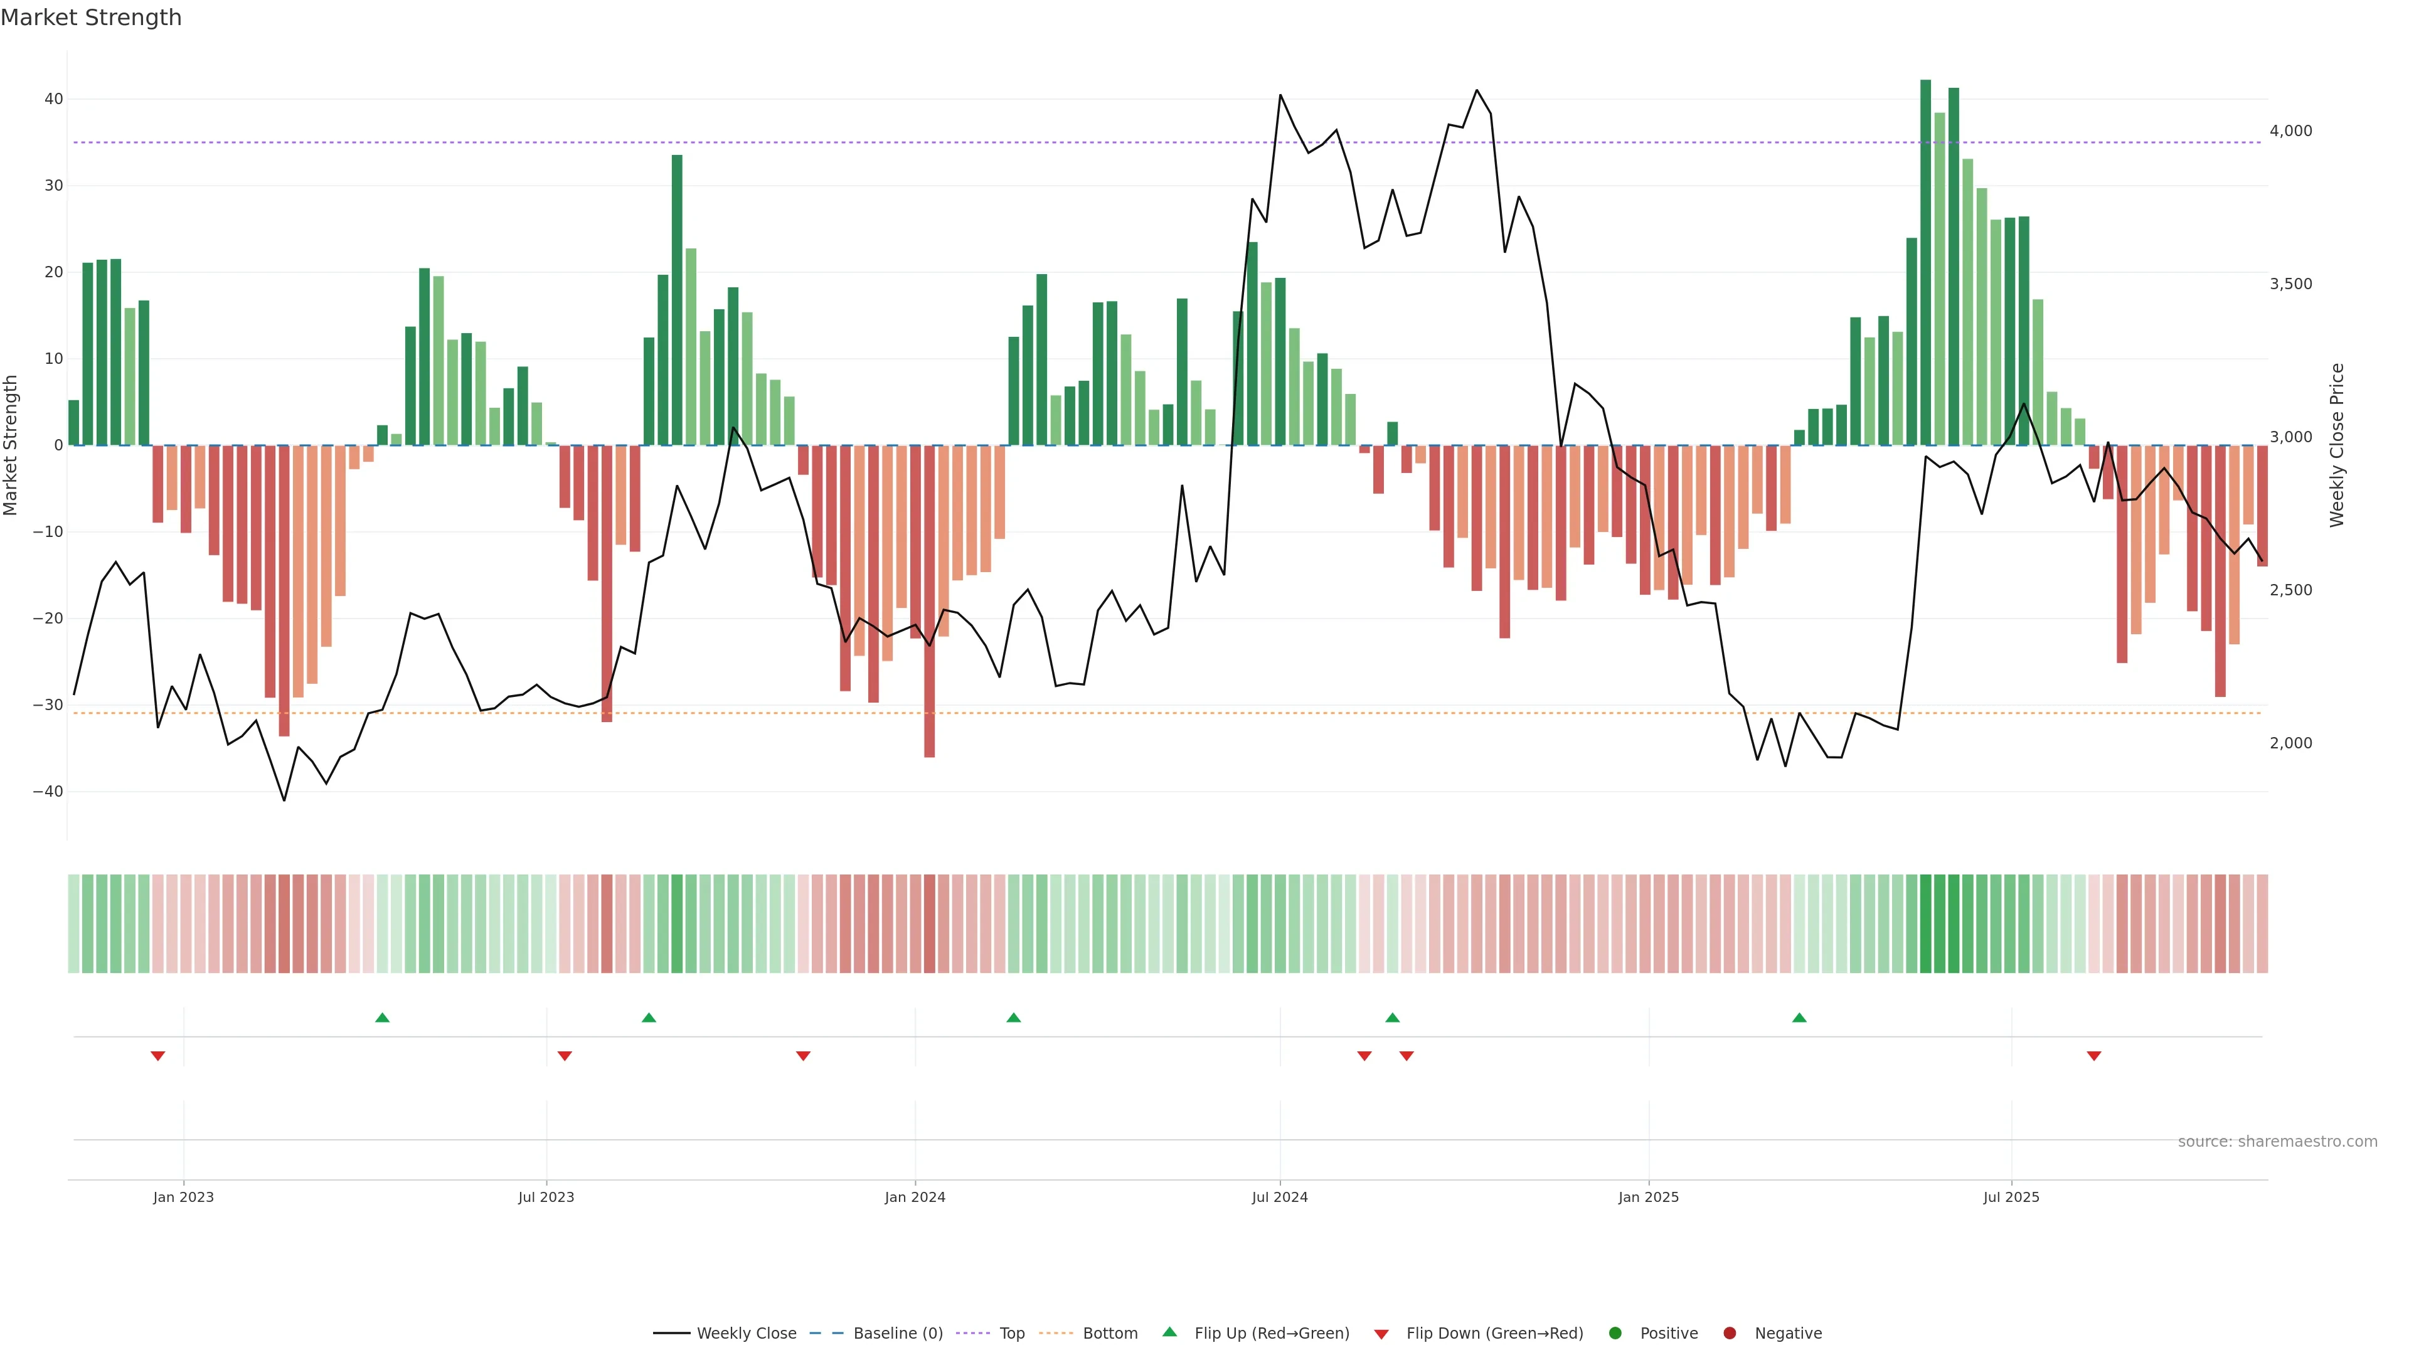
Task: Click the flip-up marker near January 2025
Action: [1799, 1018]
